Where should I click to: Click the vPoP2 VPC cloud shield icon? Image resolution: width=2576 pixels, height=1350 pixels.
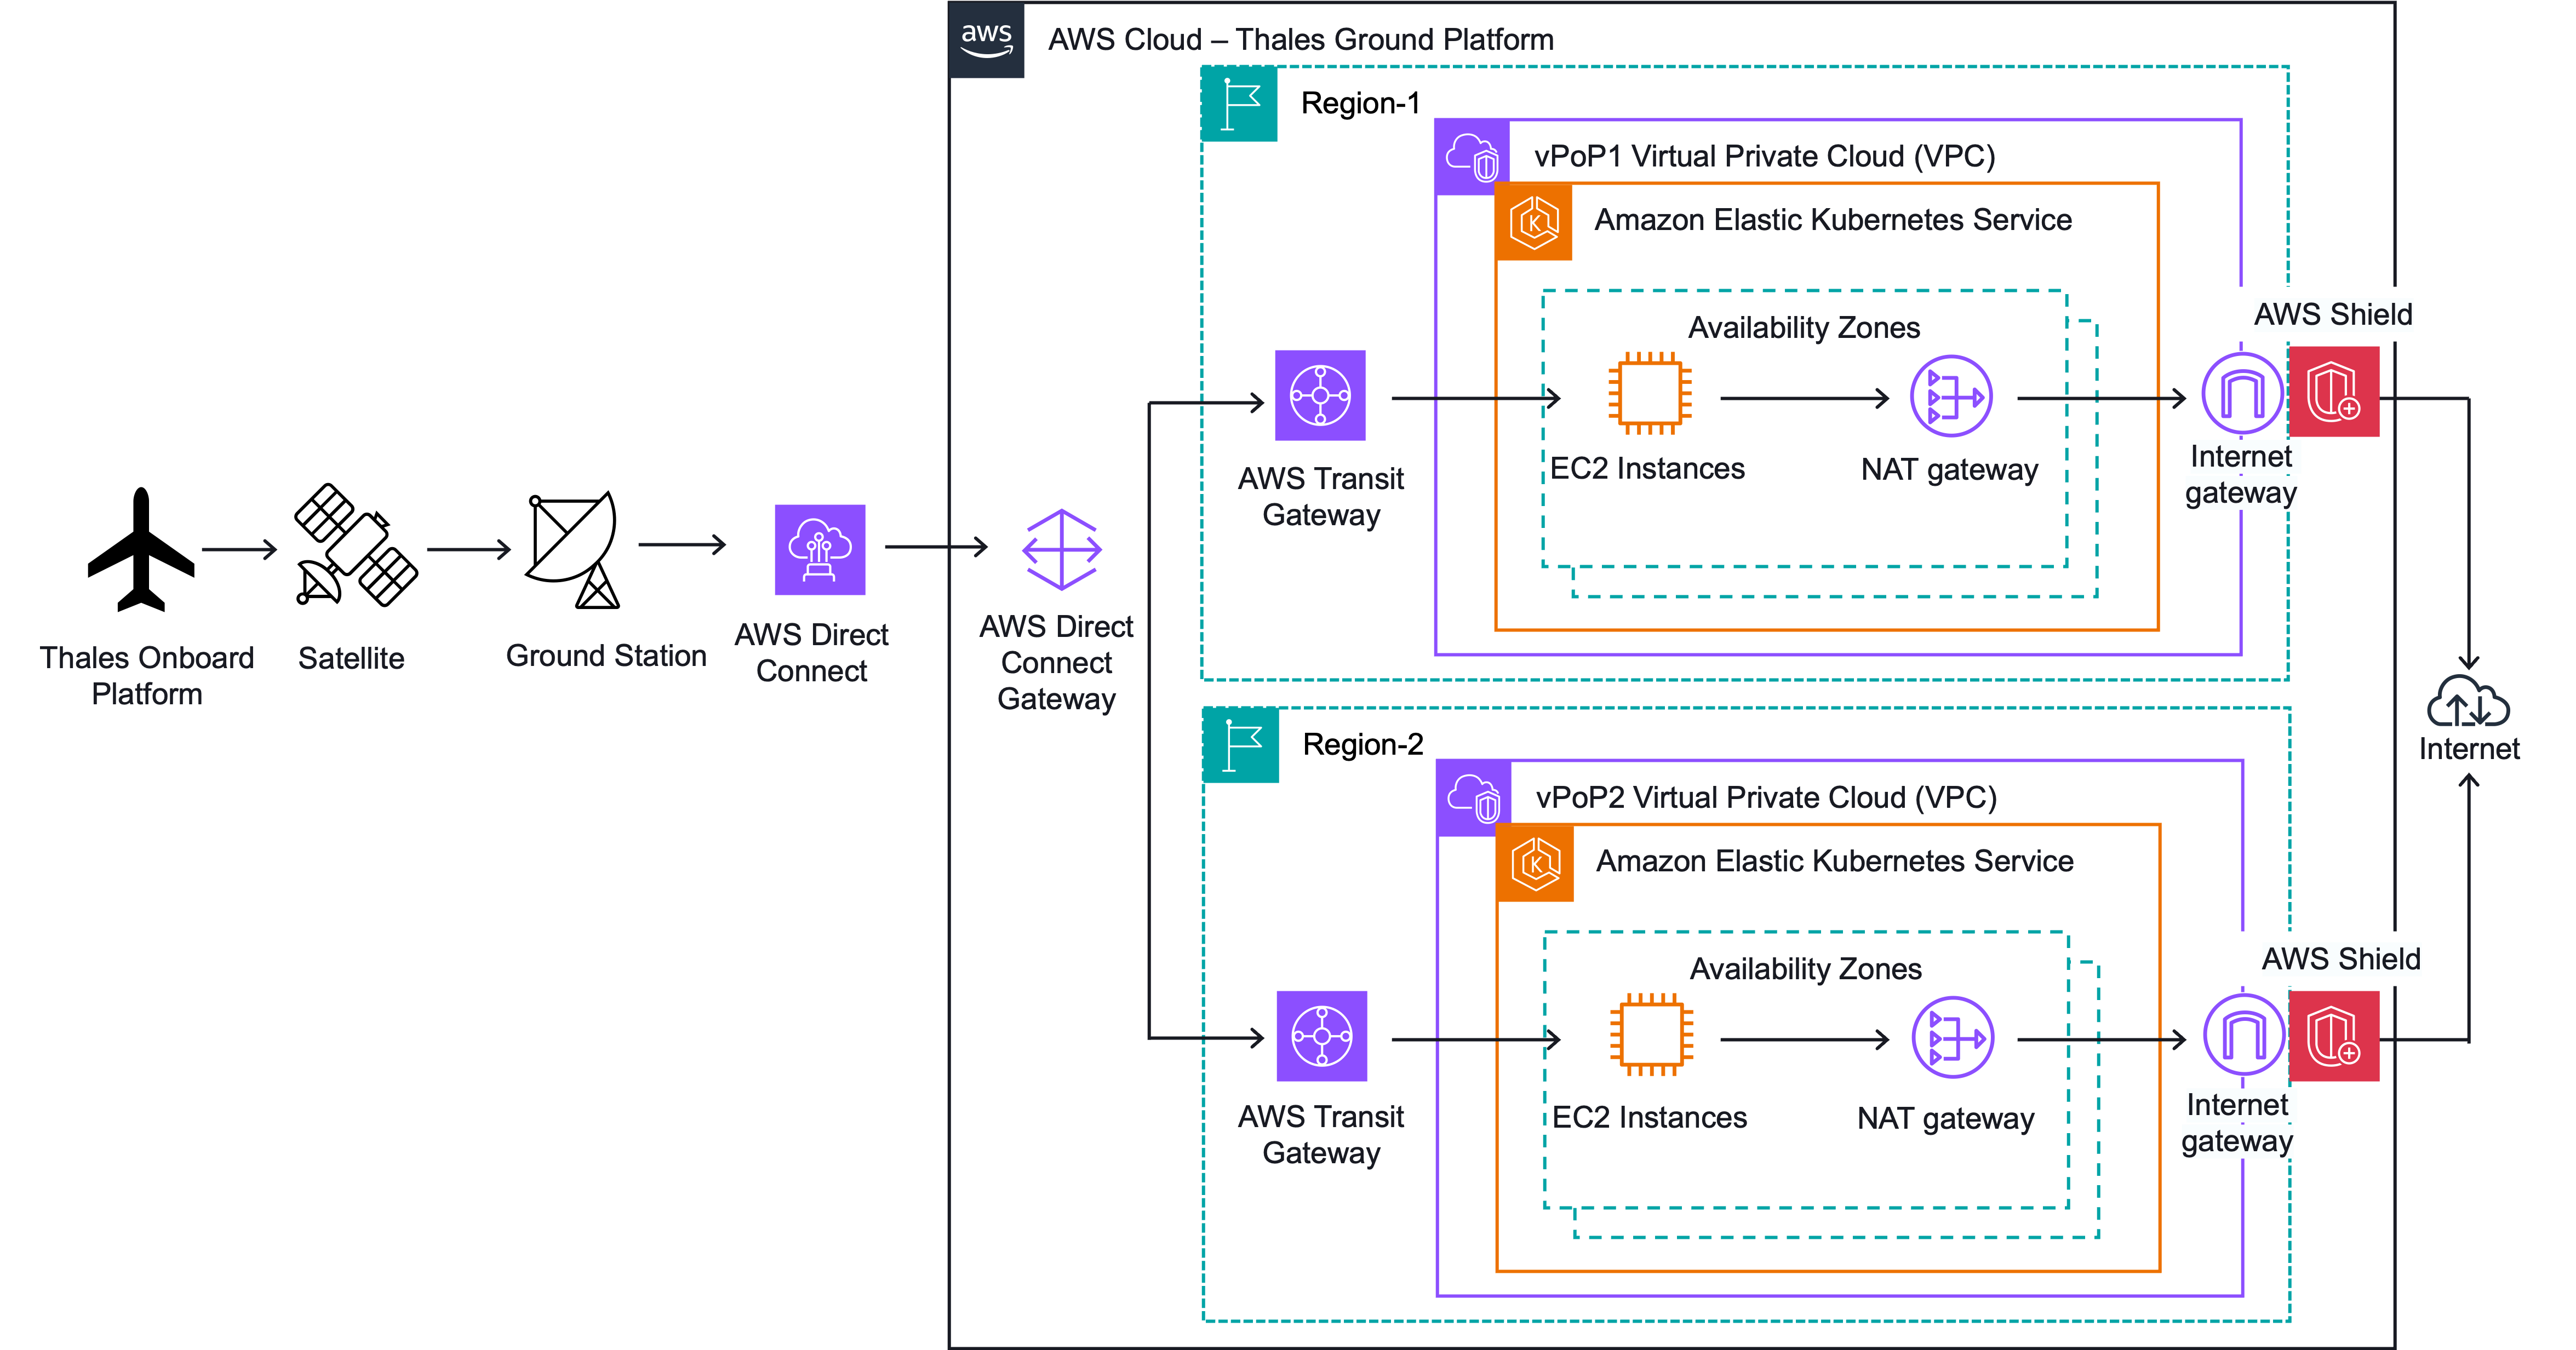click(x=1473, y=798)
